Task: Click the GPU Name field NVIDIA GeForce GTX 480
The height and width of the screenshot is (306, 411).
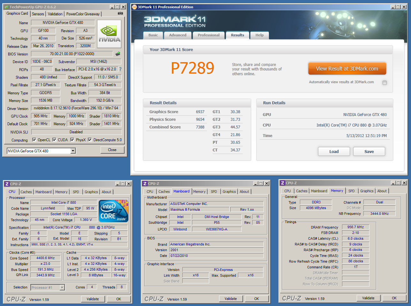Action: 63,23
